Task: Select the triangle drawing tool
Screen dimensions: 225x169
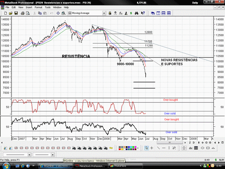Action: pyautogui.click(x=213, y=148)
